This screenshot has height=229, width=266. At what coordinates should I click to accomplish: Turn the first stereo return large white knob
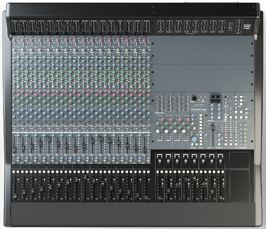point(158,131)
